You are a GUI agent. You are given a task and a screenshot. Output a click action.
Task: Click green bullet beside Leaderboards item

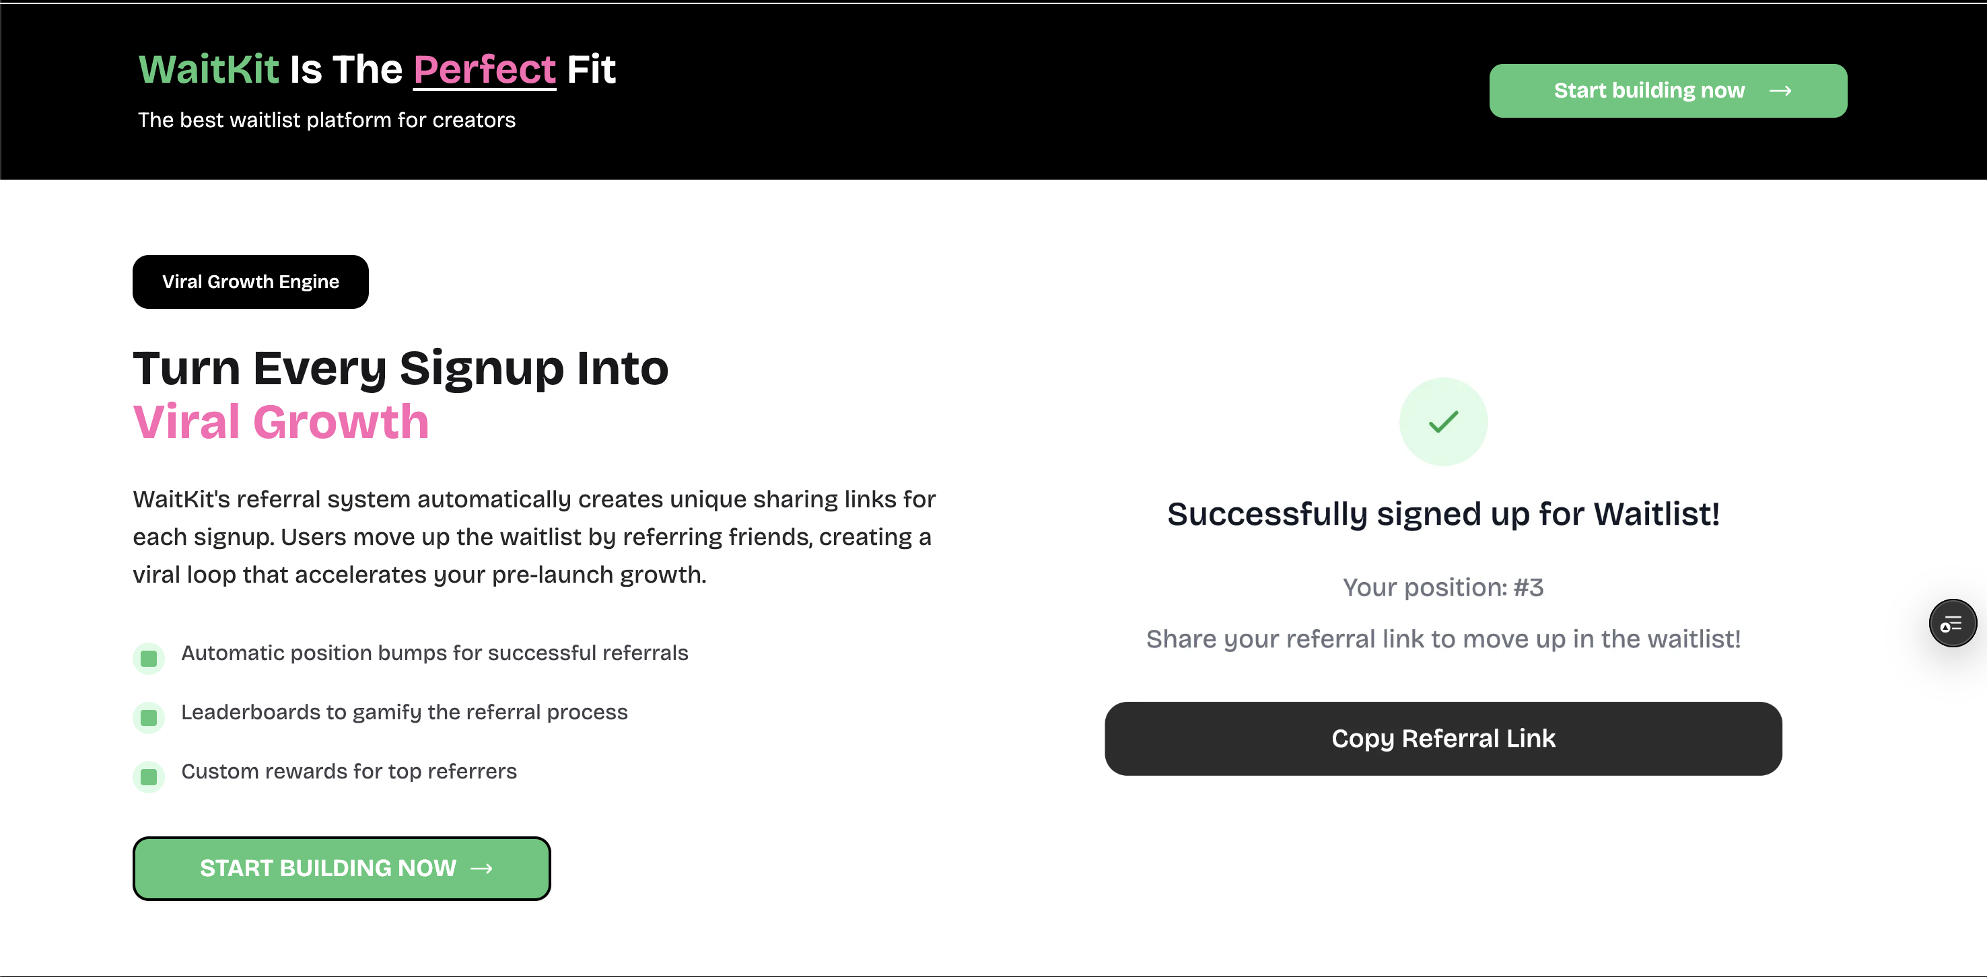[149, 718]
